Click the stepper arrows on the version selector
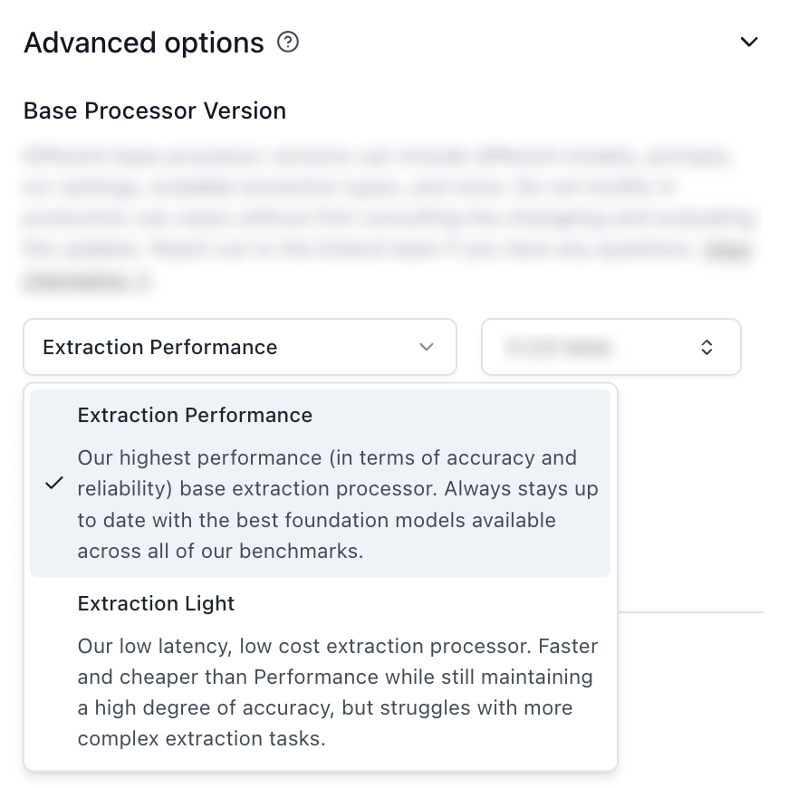 [x=708, y=347]
